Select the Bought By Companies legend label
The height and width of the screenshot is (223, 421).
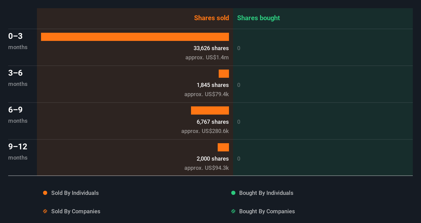pyautogui.click(x=267, y=211)
